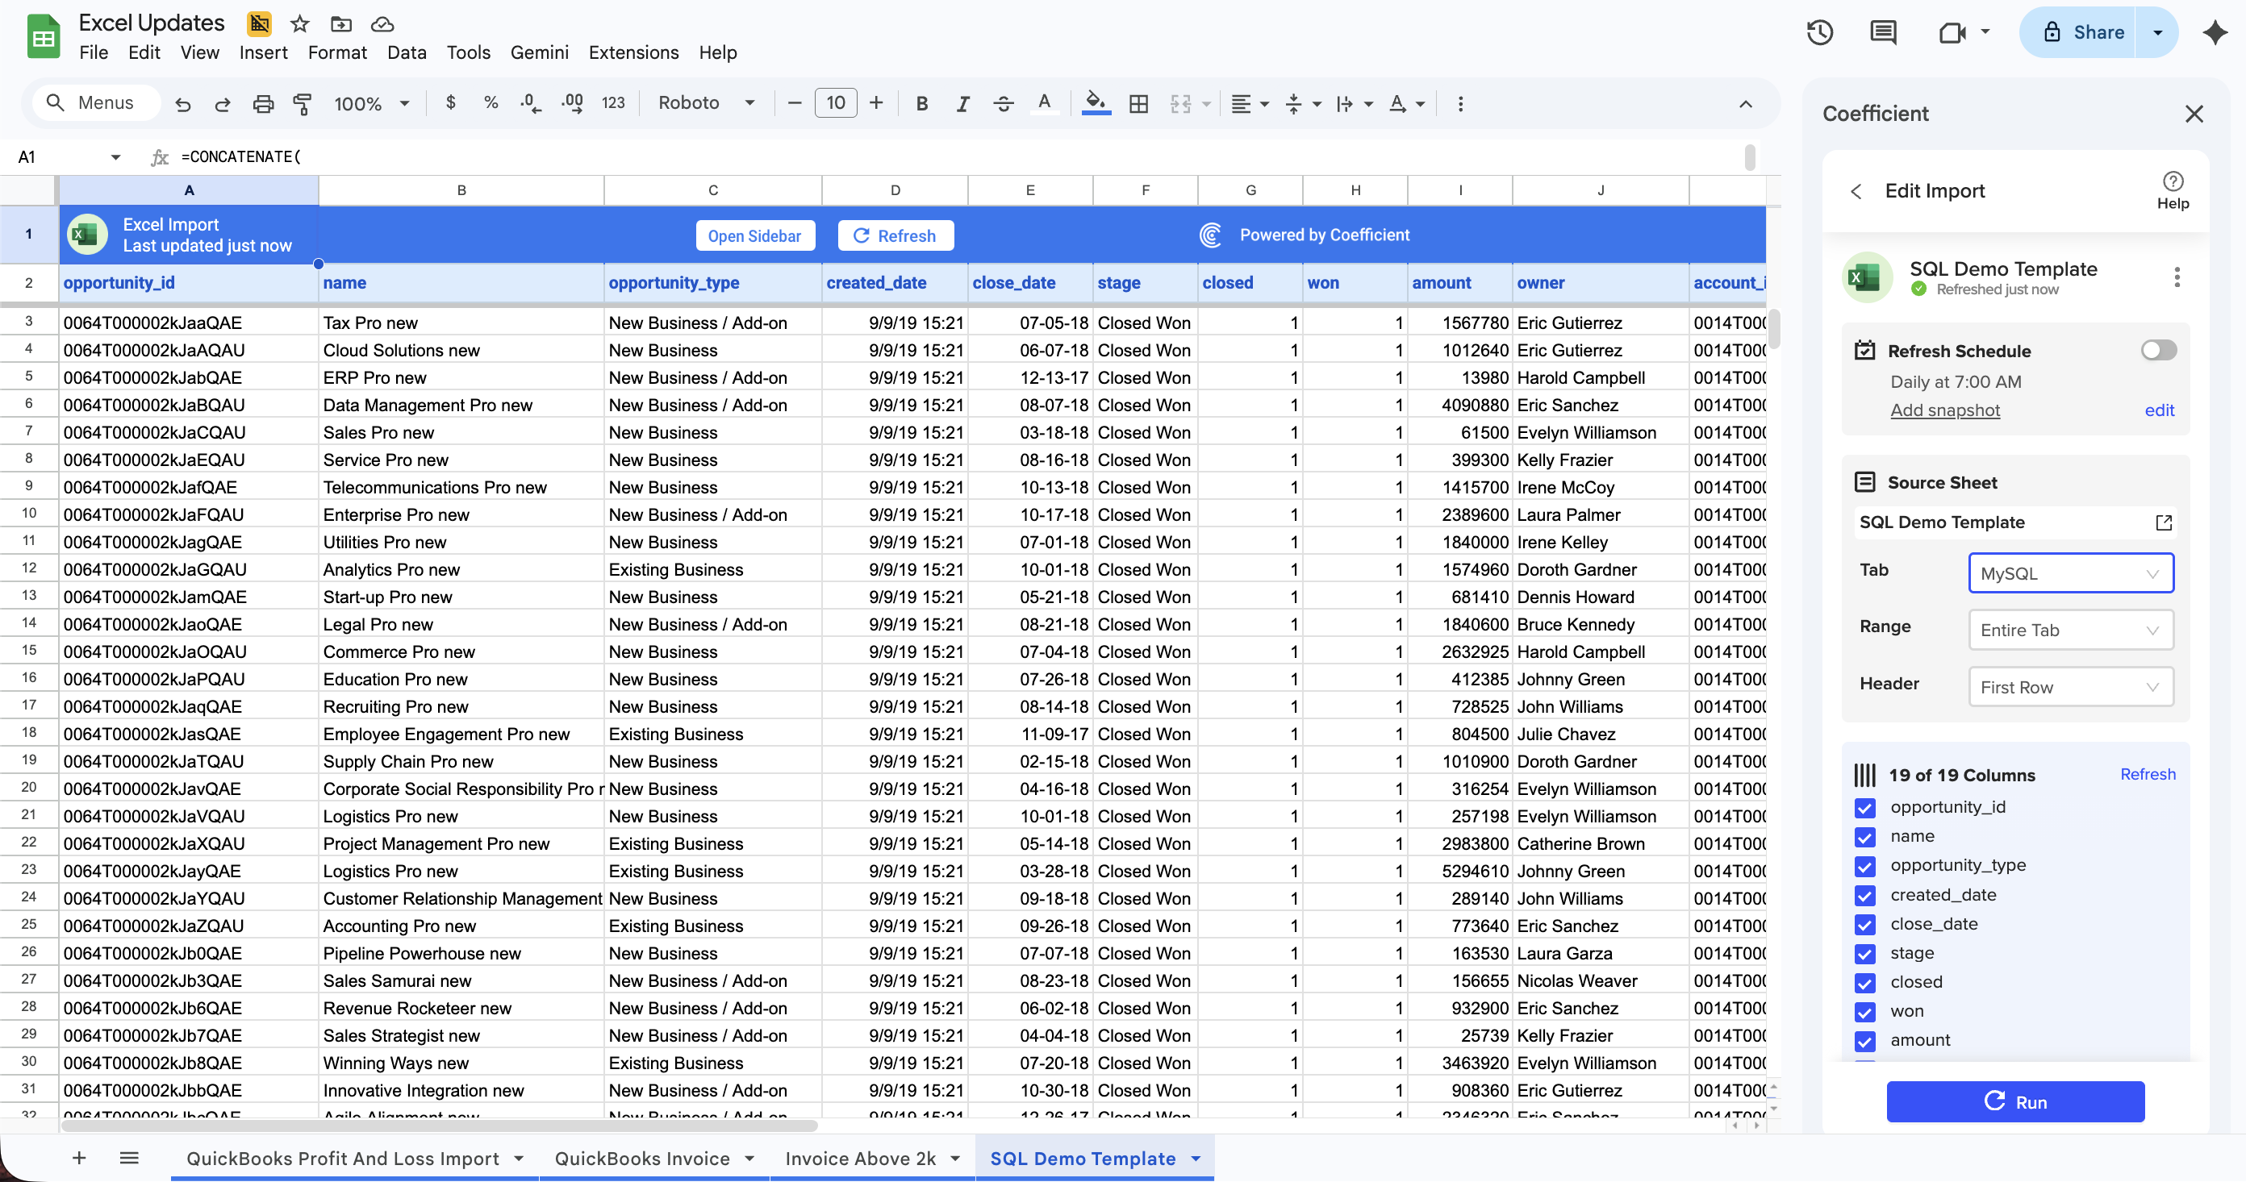This screenshot has height=1182, width=2246.
Task: Open source sheet external link icon
Action: (2163, 522)
